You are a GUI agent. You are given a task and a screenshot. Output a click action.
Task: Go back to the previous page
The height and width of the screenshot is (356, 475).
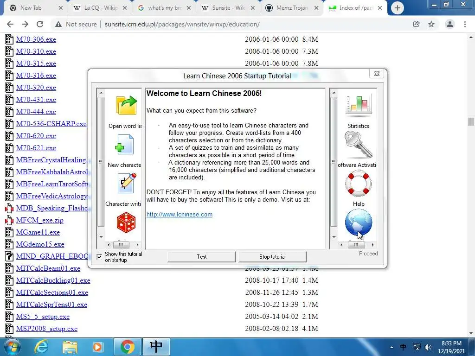click(x=10, y=24)
